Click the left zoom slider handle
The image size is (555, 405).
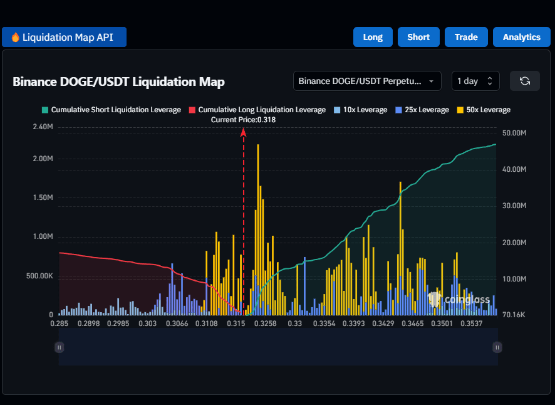[59, 347]
